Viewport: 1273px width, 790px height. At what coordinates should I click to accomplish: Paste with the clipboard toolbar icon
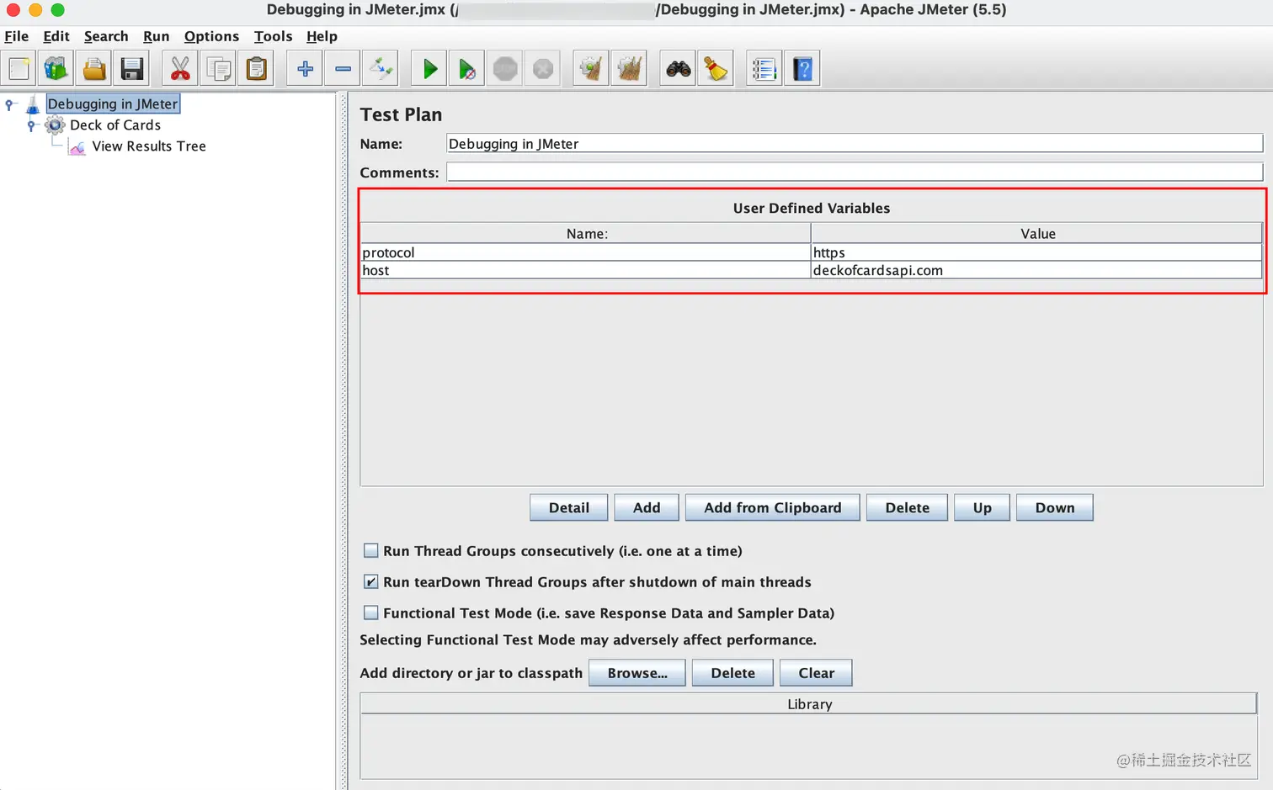click(x=256, y=69)
